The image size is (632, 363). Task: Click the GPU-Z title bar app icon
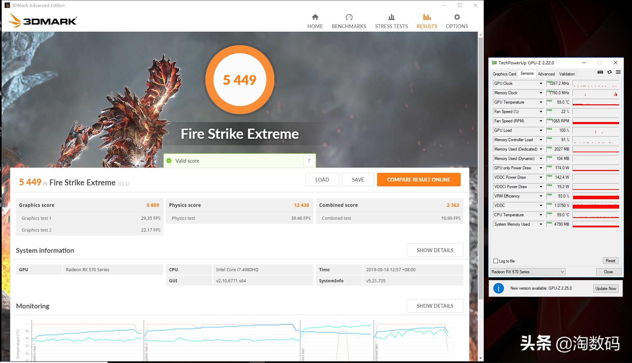pyautogui.click(x=494, y=63)
